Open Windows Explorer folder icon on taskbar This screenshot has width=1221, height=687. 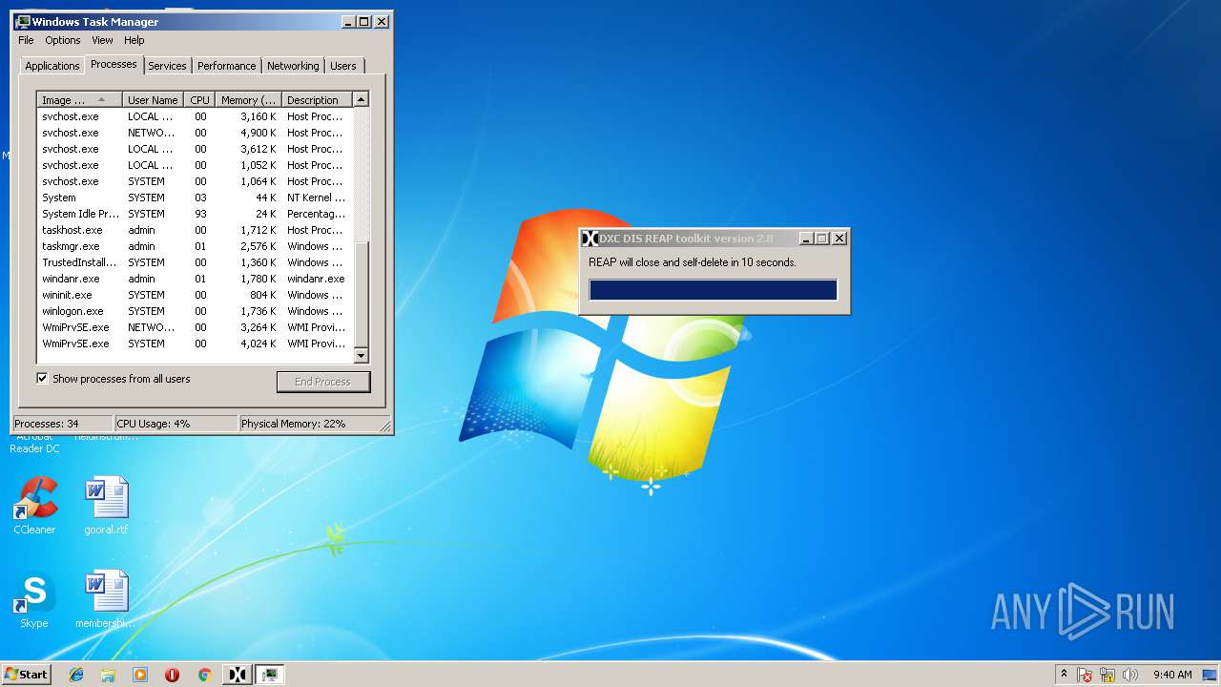(x=108, y=675)
